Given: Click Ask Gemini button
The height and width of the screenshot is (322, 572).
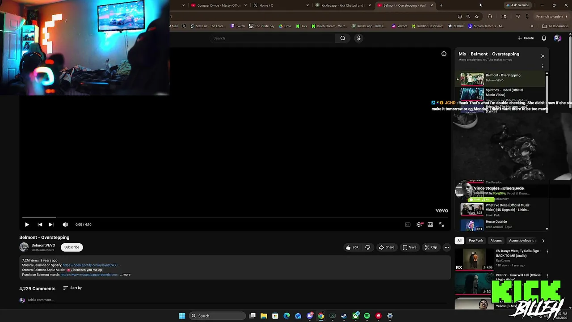Looking at the screenshot, I should (517, 5).
